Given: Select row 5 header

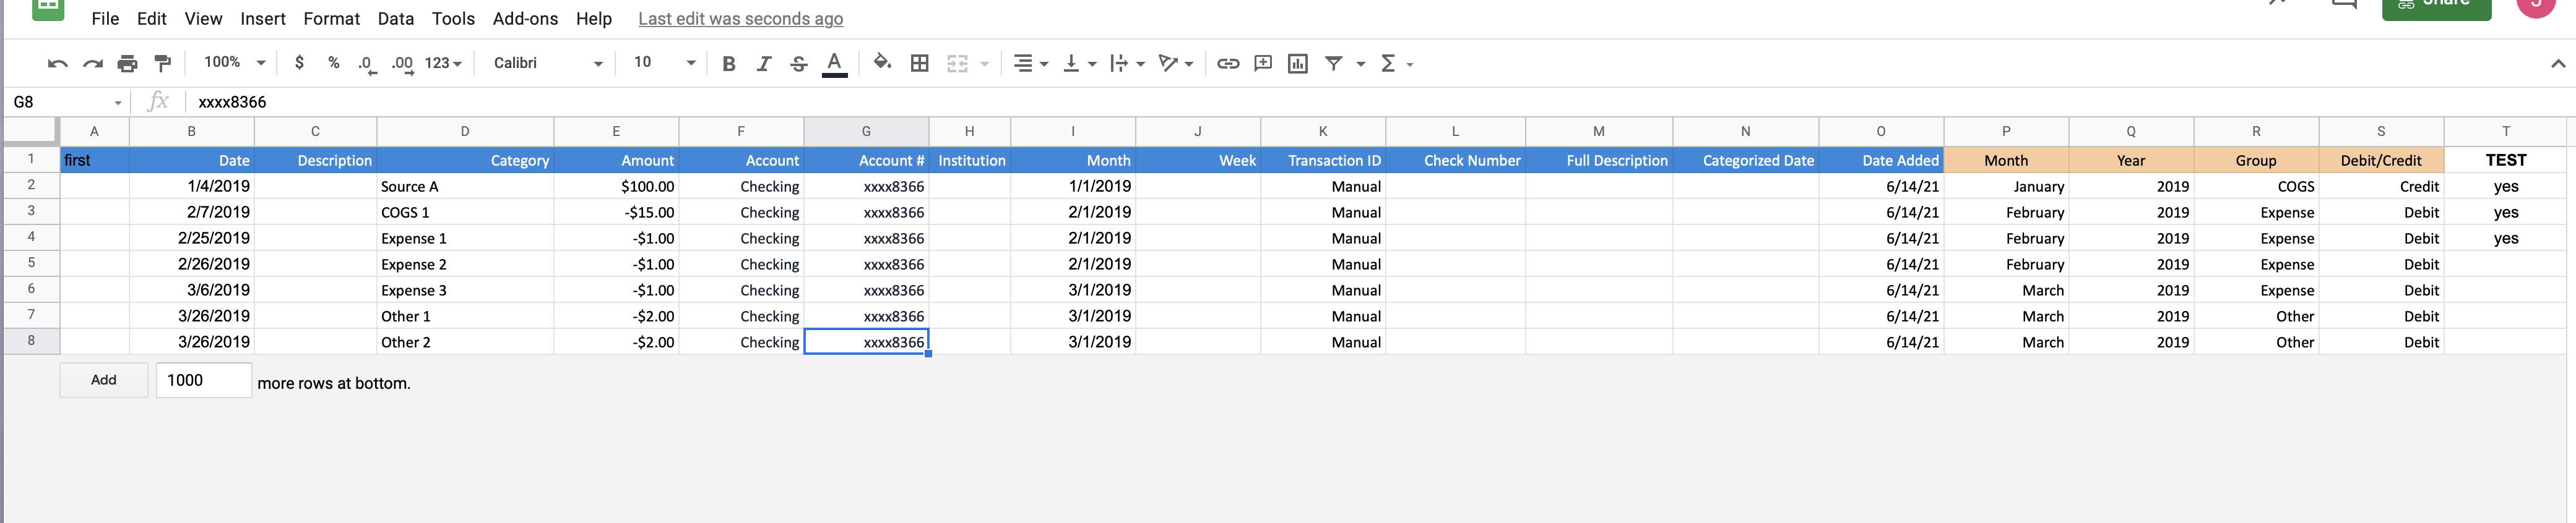Looking at the screenshot, I should click(31, 263).
